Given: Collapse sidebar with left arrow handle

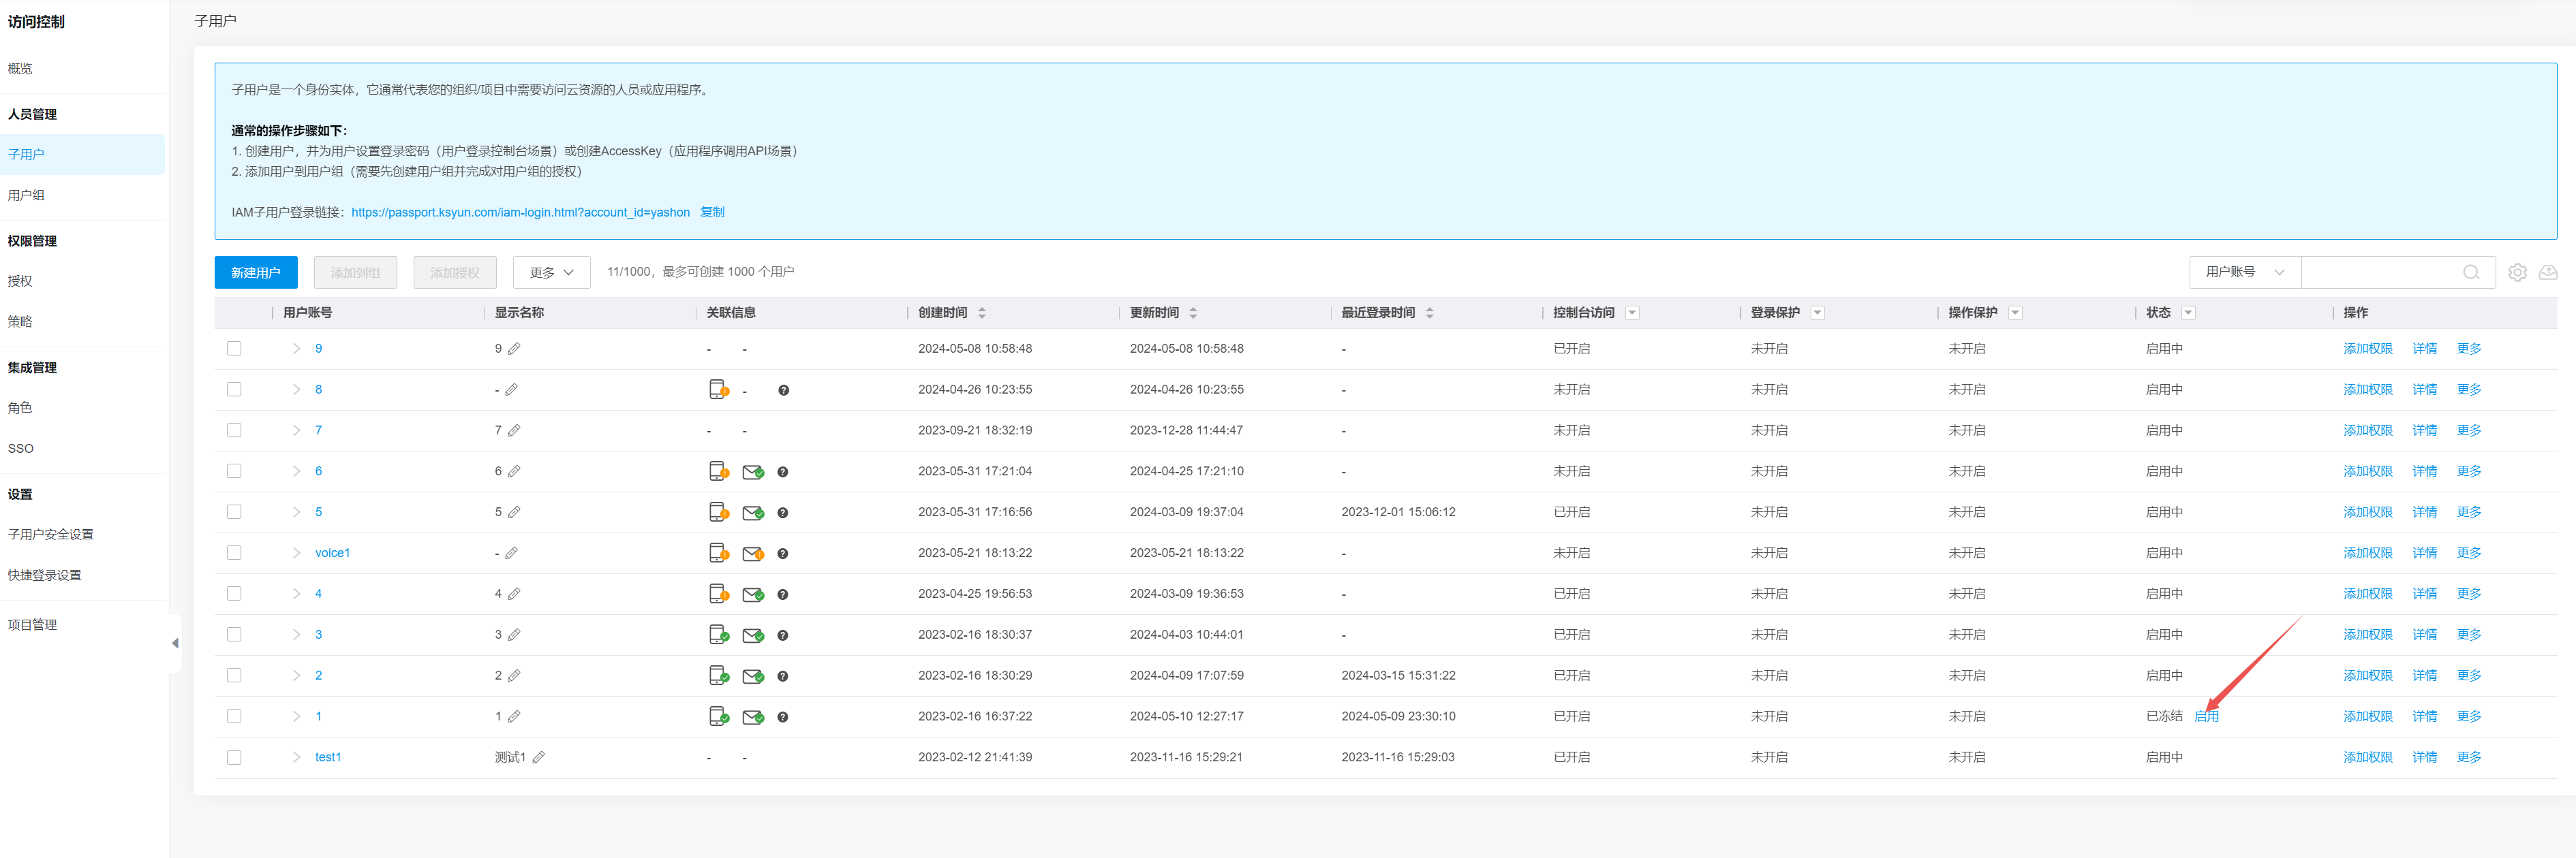Looking at the screenshot, I should click(x=175, y=643).
